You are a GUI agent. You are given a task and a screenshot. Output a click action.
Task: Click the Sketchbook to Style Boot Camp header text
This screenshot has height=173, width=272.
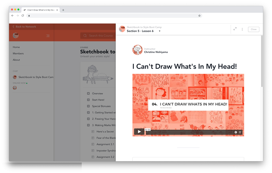coord(144,27)
